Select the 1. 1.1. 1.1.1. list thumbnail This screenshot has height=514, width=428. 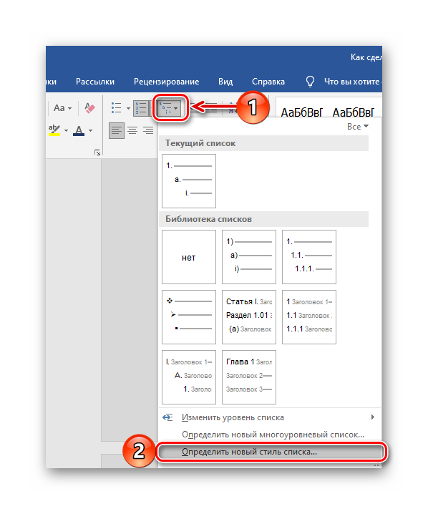coord(309,257)
